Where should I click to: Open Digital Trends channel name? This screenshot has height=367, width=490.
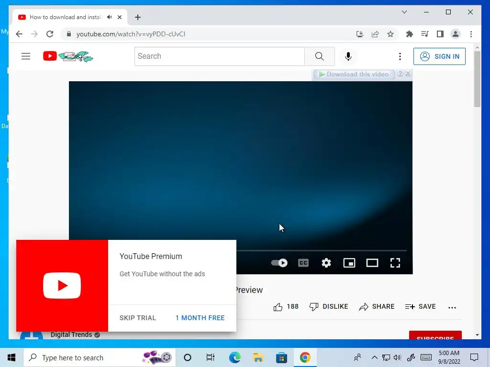pyautogui.click(x=71, y=335)
